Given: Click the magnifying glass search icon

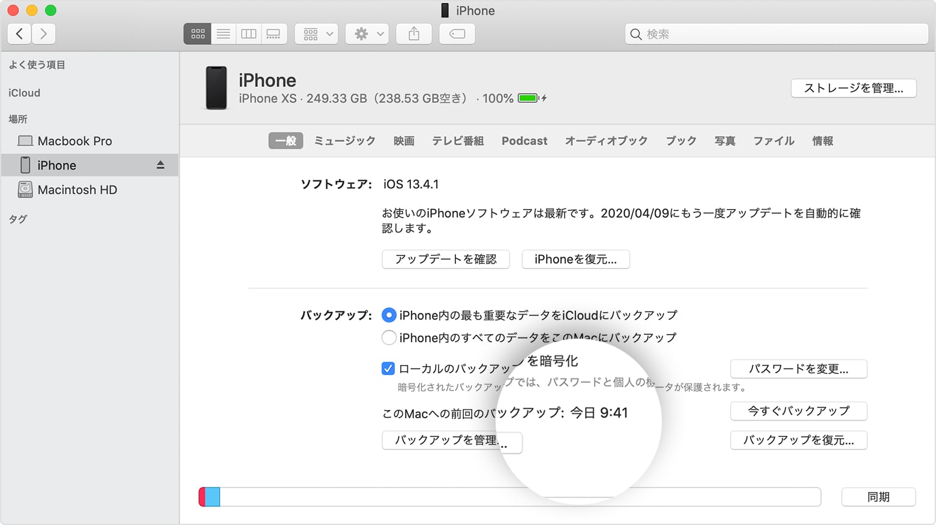Looking at the screenshot, I should coord(635,34).
